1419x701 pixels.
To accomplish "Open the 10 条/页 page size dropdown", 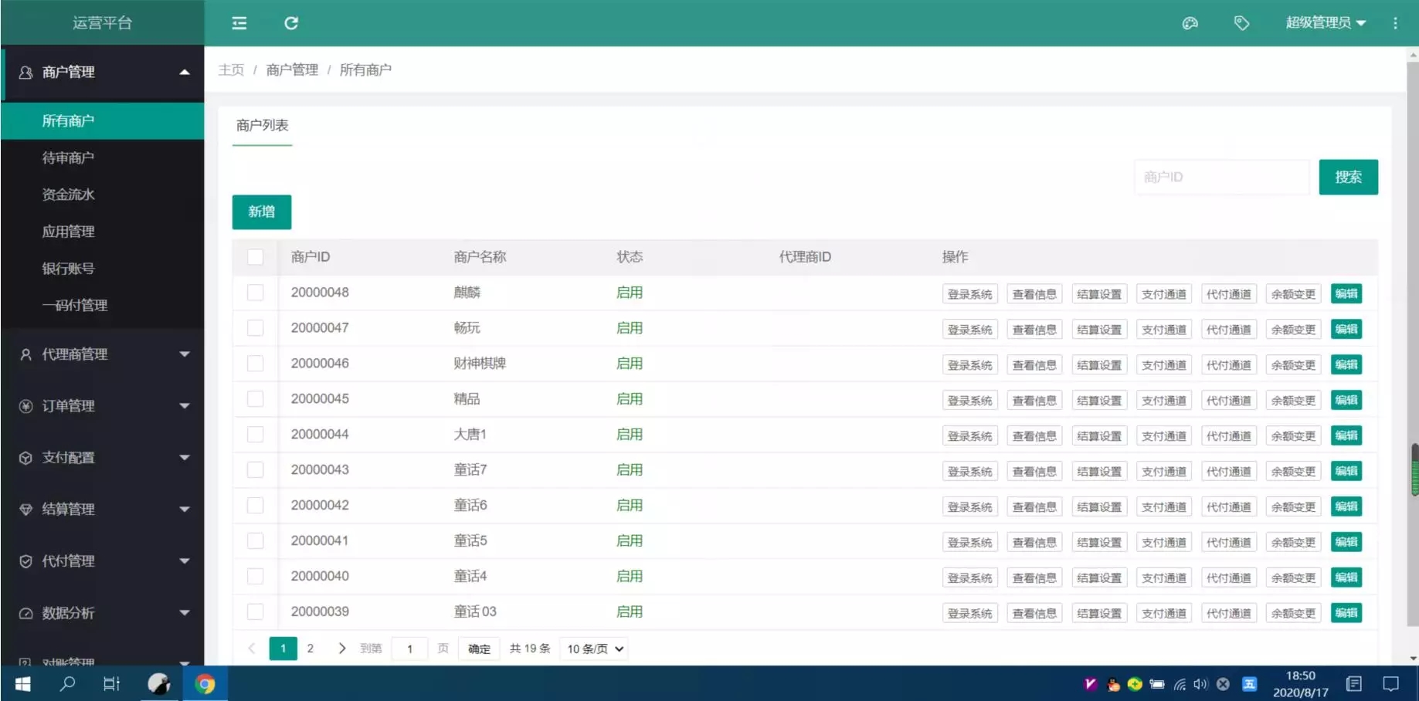I will point(595,649).
